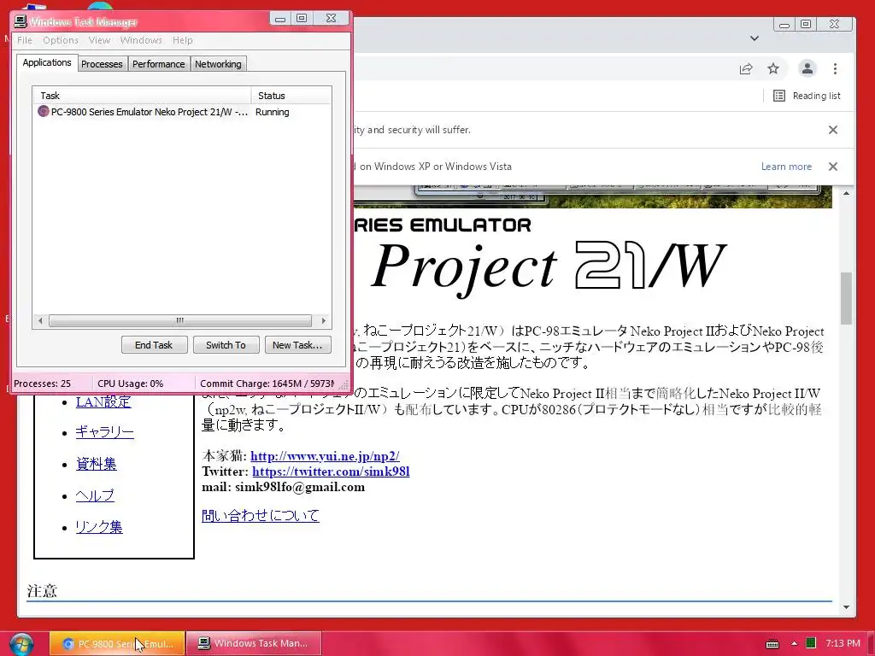Click the green Task Manager tray icon
This screenshot has width=875, height=656.
[x=811, y=643]
